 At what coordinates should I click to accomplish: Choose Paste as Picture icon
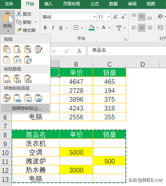coord(28,98)
